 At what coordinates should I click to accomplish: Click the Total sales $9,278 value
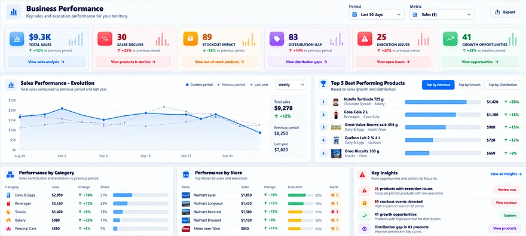(283, 108)
